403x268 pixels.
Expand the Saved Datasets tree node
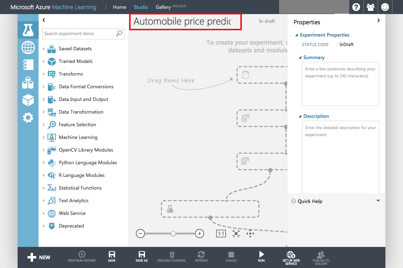pos(44,49)
